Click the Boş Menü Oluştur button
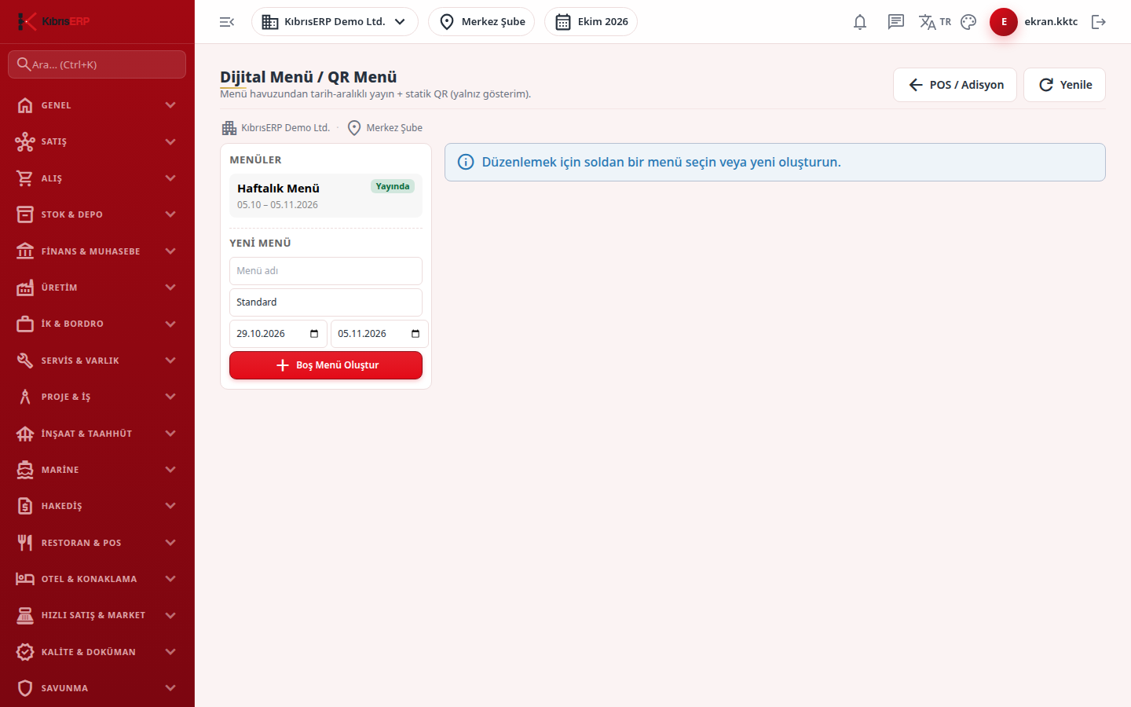The image size is (1131, 707). tap(326, 365)
